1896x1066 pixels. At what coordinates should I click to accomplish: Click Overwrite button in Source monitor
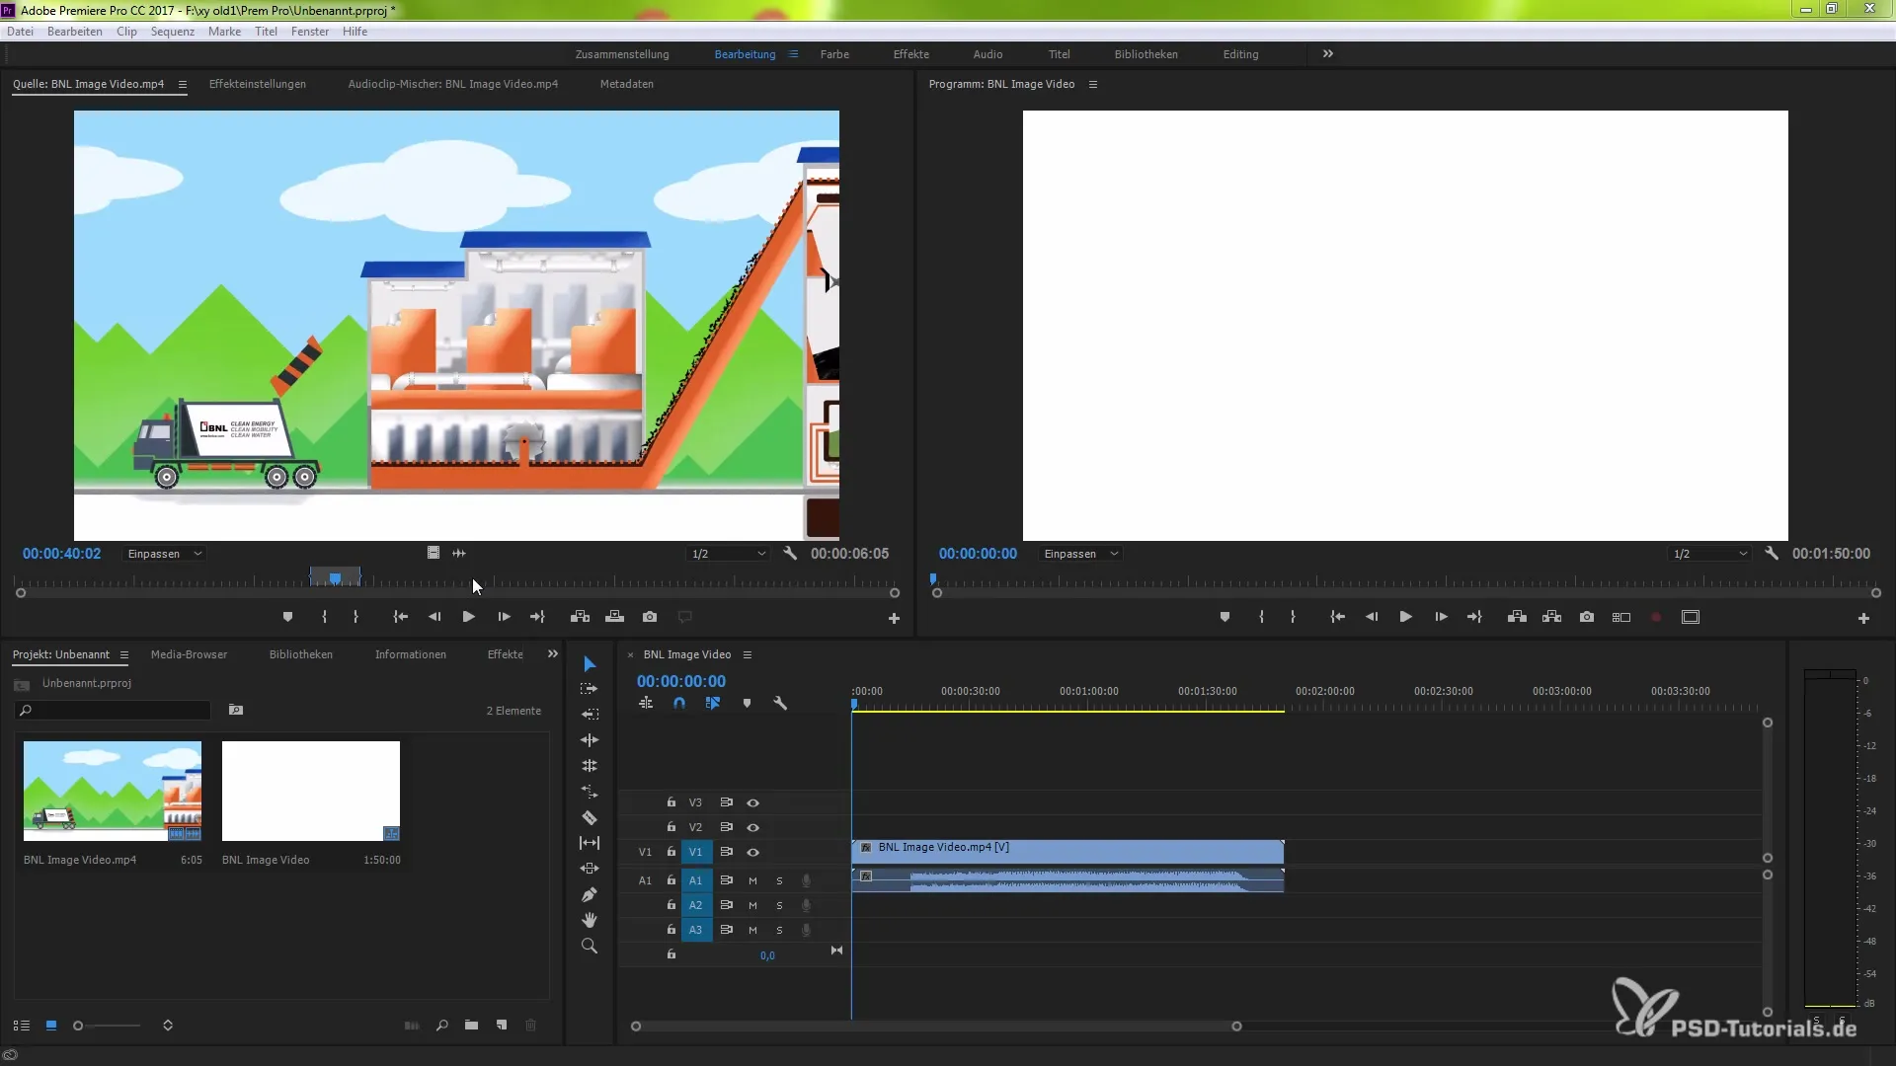click(615, 617)
